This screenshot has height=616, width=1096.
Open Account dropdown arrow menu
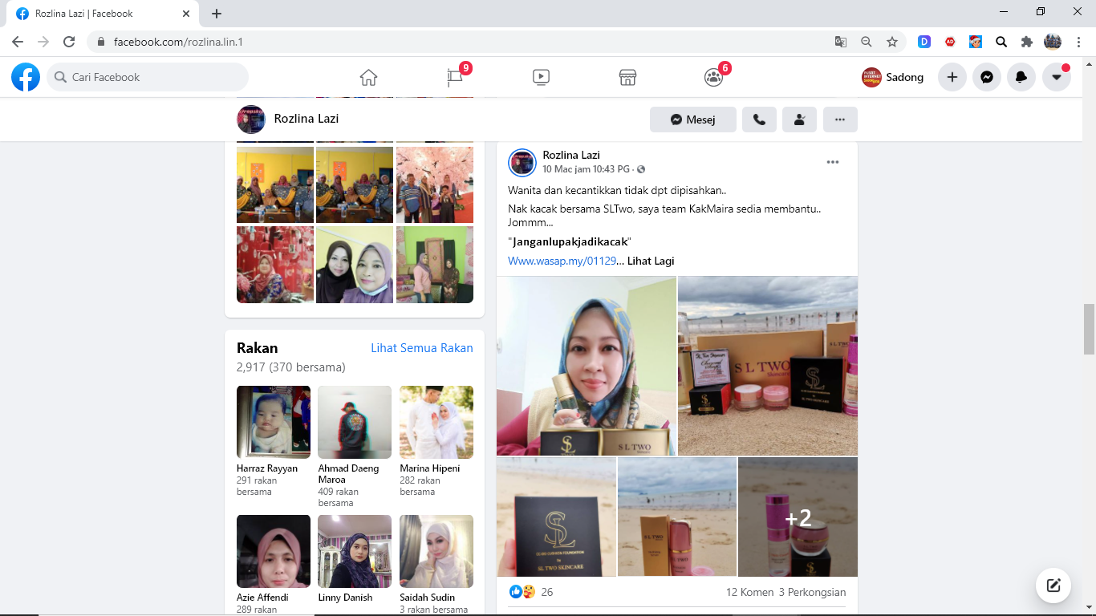1057,77
